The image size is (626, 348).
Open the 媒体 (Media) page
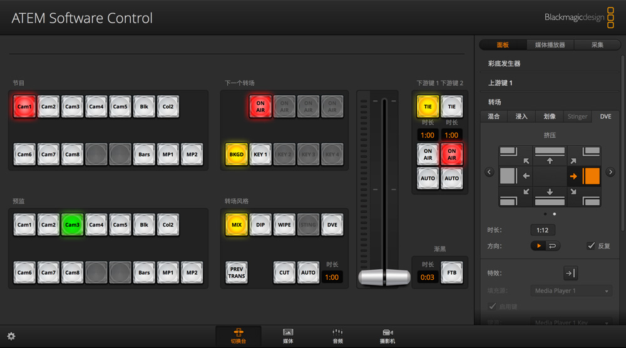288,336
